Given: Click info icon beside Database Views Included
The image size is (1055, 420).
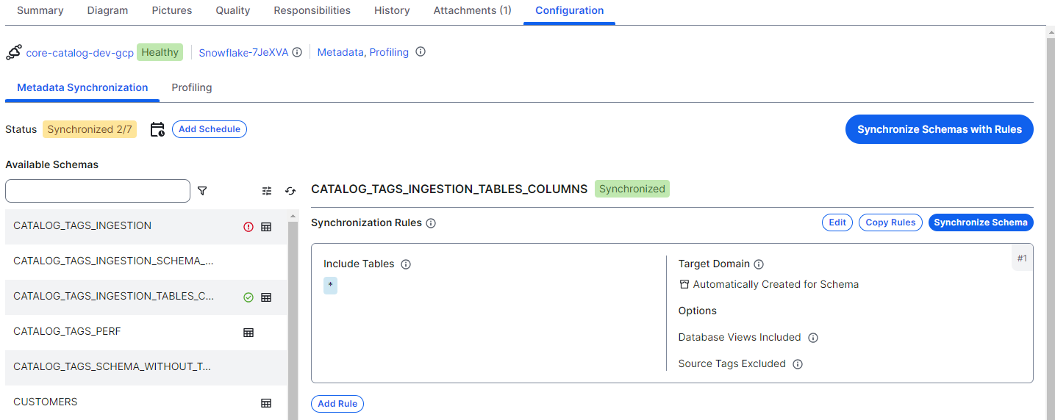Looking at the screenshot, I should [x=813, y=338].
